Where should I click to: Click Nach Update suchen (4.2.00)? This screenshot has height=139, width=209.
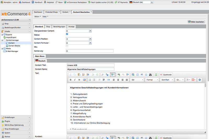click(101, 2)
